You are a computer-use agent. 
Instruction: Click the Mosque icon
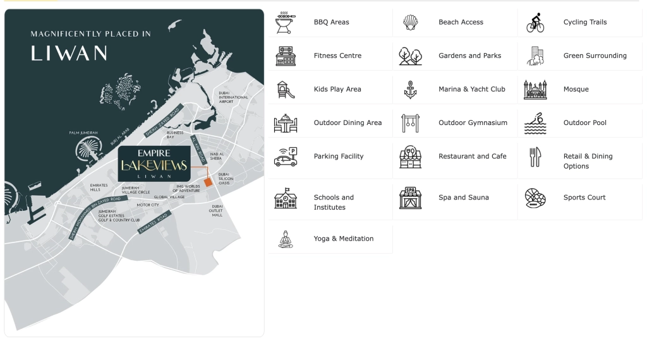(535, 90)
